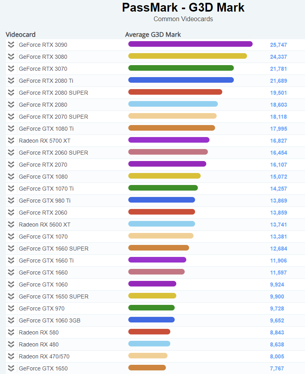The width and height of the screenshot is (305, 374).
Task: Click the chevron icon next to GeForce GTX 1650
Action: click(x=11, y=368)
